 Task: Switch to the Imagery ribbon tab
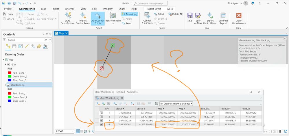coord(108,9)
